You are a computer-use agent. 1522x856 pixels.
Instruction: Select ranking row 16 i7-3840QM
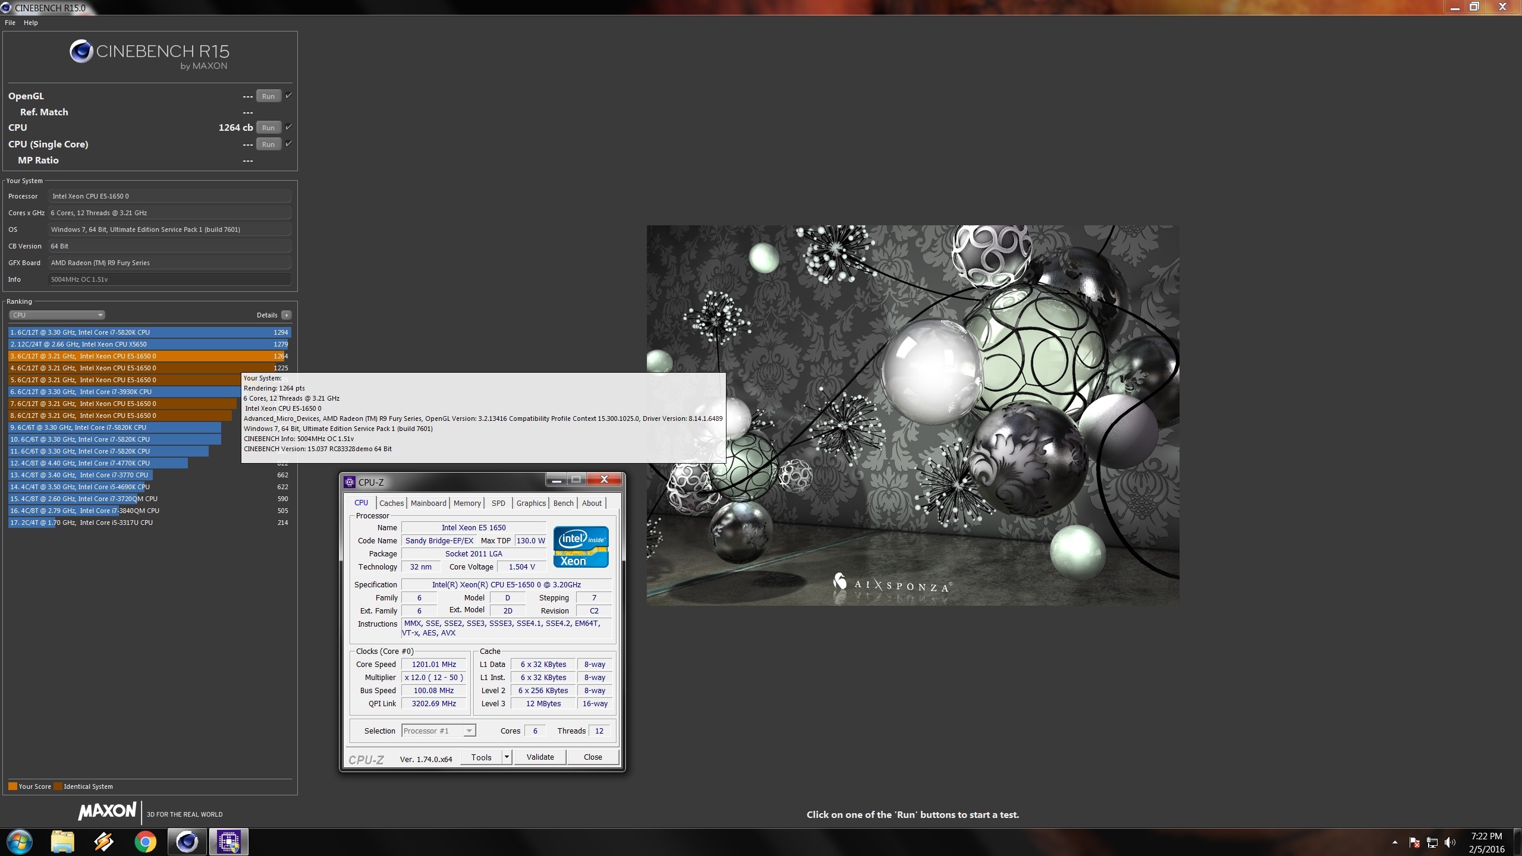pos(149,511)
